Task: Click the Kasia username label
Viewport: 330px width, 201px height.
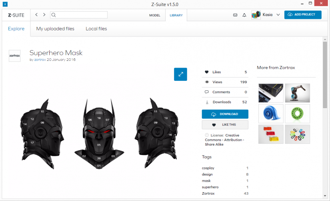Action: click(268, 15)
